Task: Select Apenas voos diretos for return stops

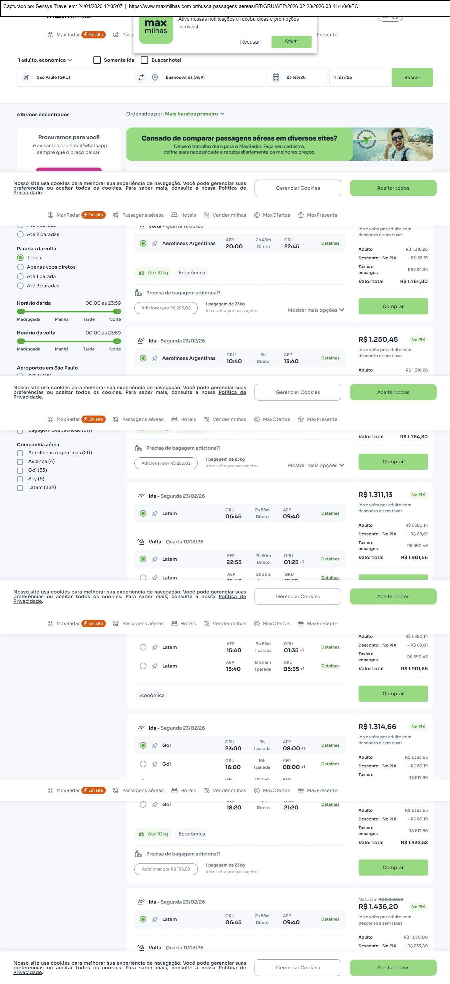Action: point(21,267)
